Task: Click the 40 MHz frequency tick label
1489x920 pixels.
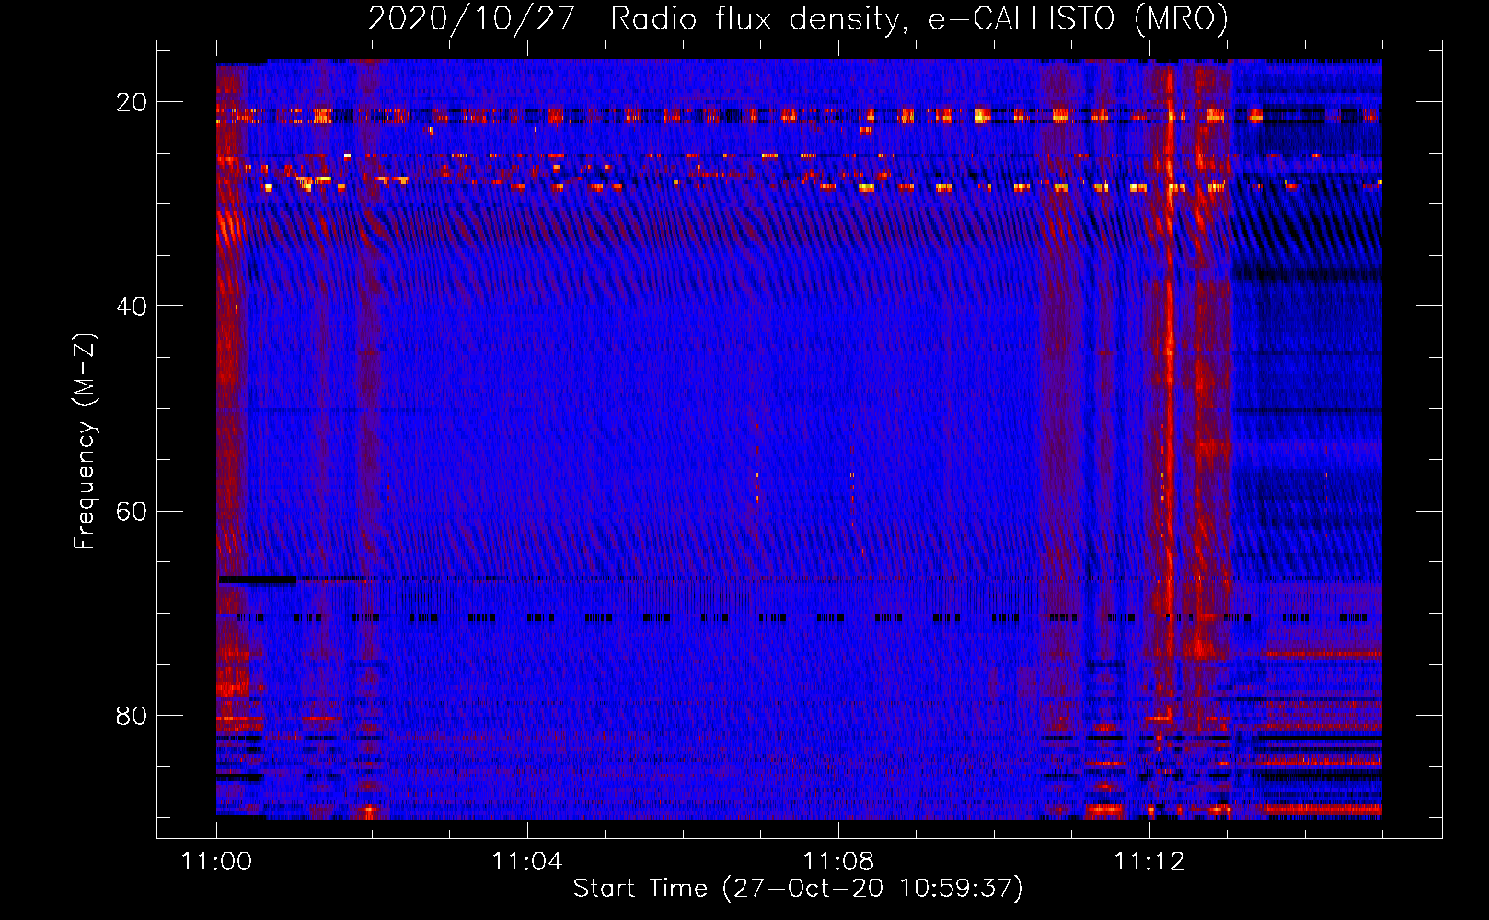Action: pyautogui.click(x=132, y=306)
